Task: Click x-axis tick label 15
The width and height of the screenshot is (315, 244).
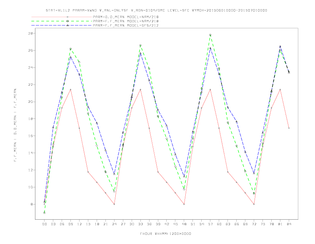Action: 88,224
